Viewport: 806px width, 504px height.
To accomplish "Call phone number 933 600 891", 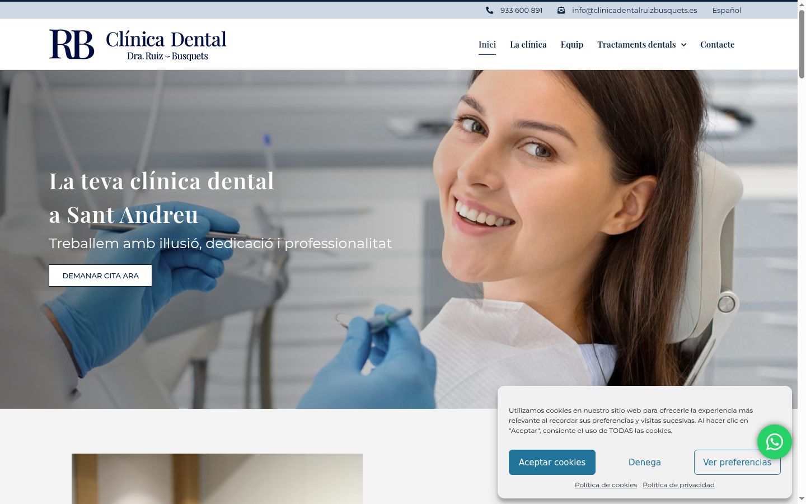I will pos(521,10).
